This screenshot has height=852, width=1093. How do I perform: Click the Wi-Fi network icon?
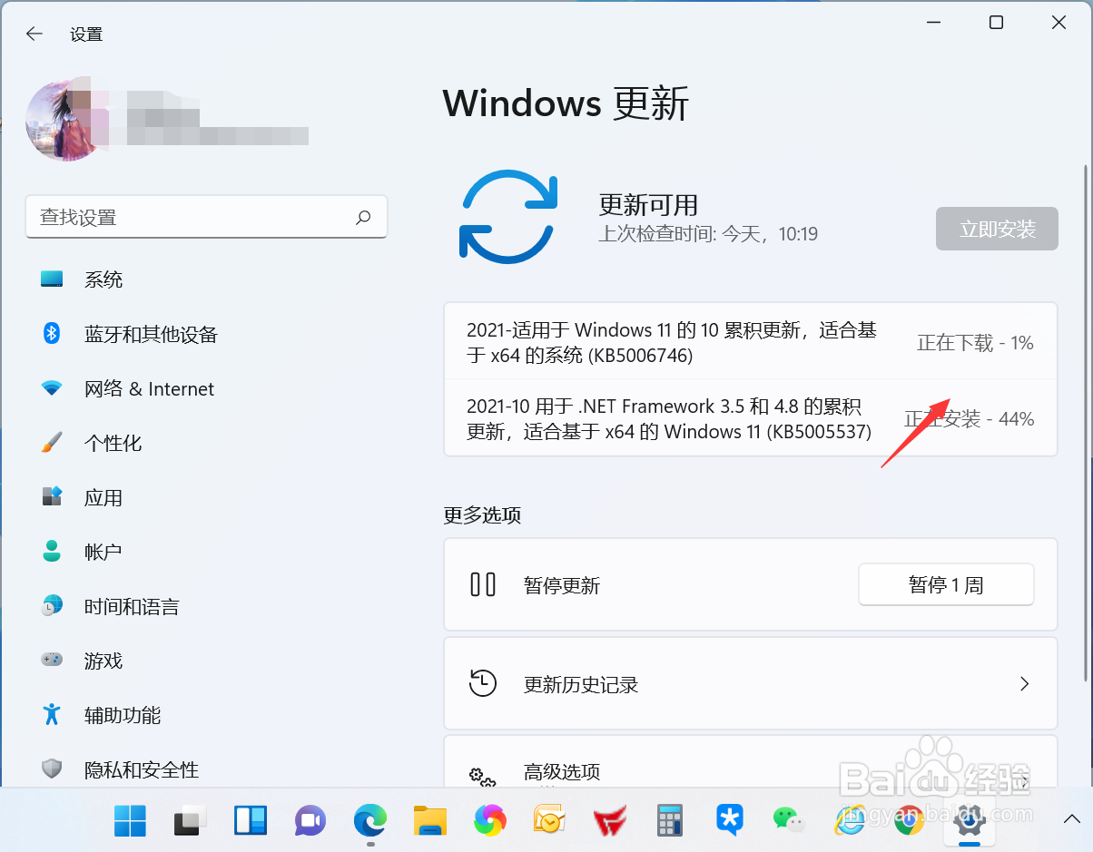[x=52, y=388]
